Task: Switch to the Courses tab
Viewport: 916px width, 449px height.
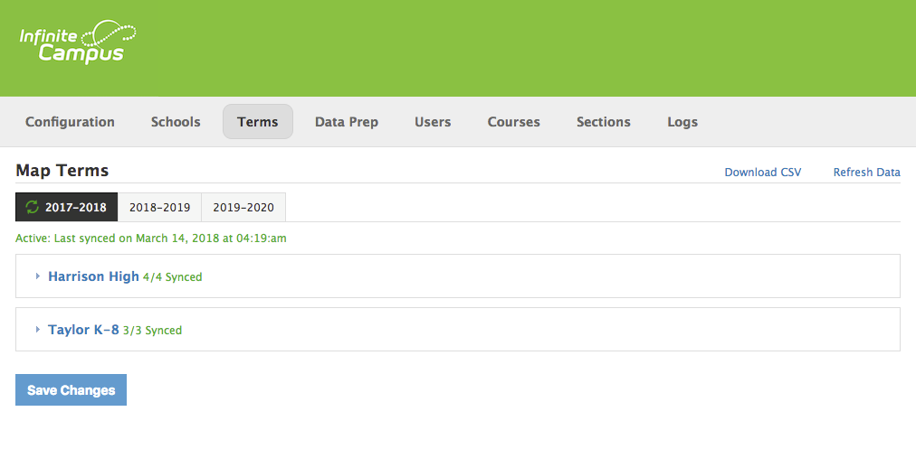Action: pyautogui.click(x=513, y=122)
